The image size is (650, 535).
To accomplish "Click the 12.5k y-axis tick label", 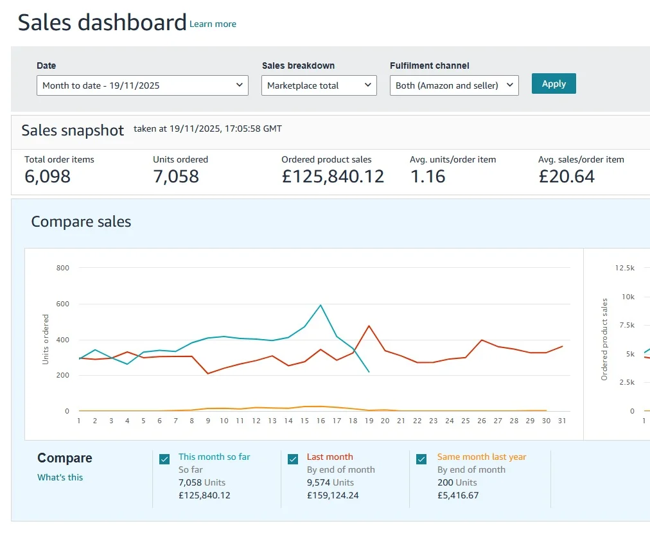I will pos(625,268).
